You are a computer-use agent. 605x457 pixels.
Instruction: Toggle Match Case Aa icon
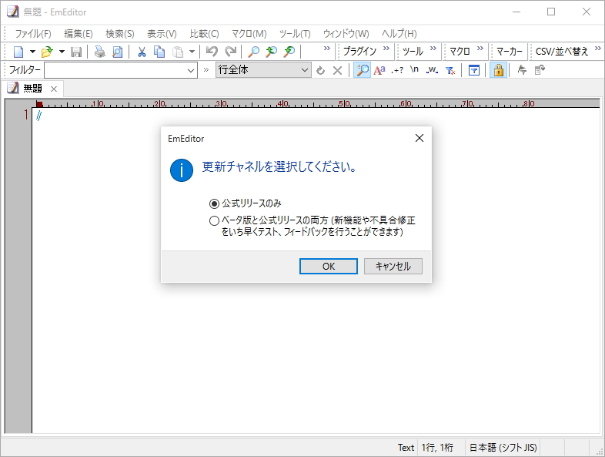(379, 70)
